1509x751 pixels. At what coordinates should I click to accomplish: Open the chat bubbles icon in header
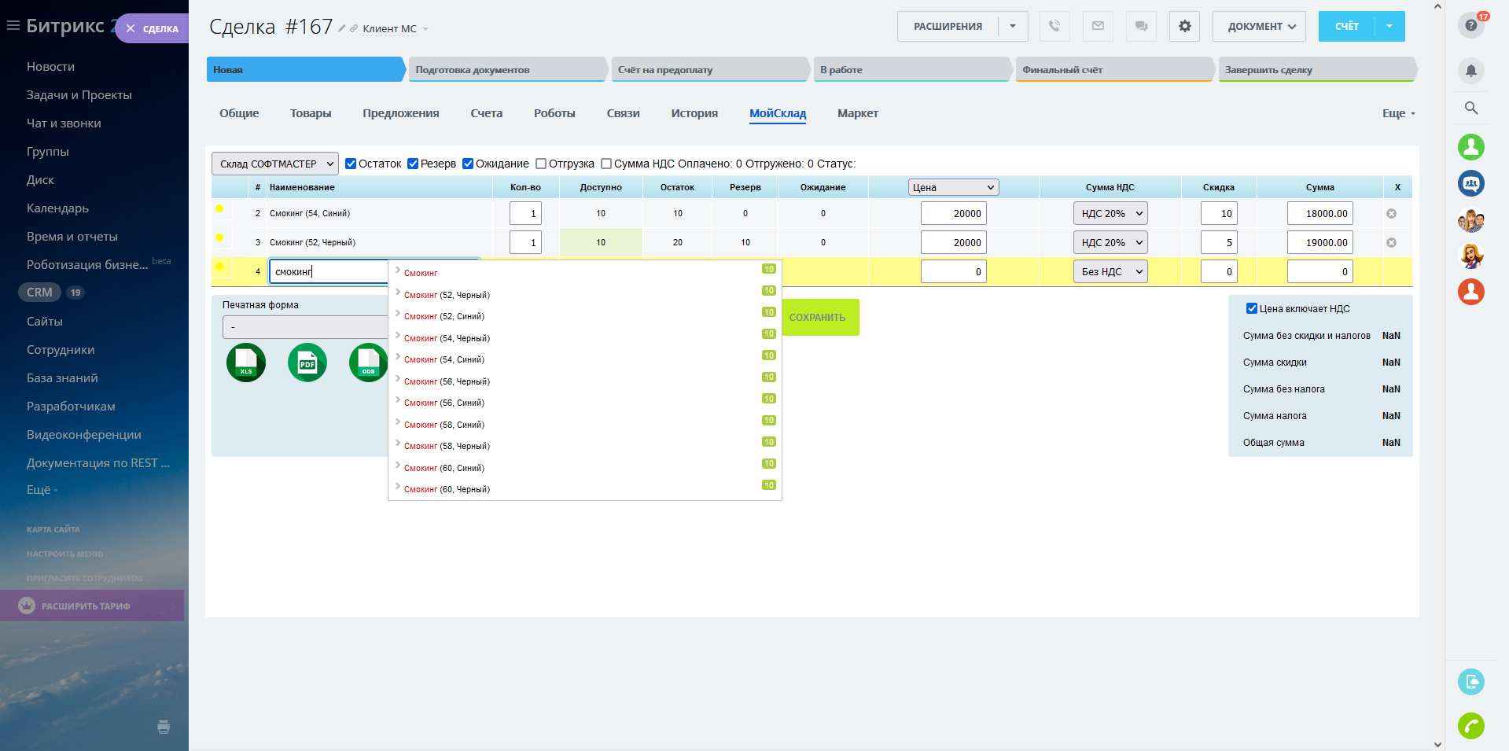1141,26
